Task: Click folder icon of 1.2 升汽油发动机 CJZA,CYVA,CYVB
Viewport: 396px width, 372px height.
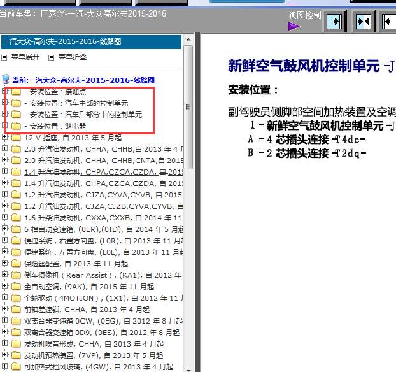Action: click(16, 194)
